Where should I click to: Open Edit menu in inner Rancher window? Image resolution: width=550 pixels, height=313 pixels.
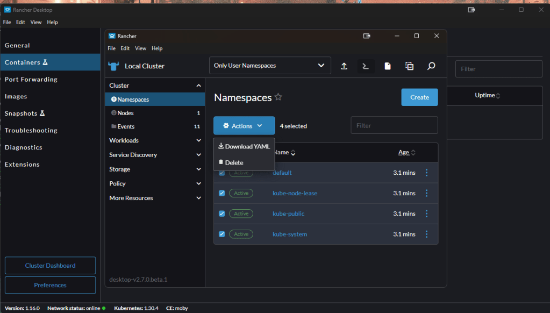125,48
